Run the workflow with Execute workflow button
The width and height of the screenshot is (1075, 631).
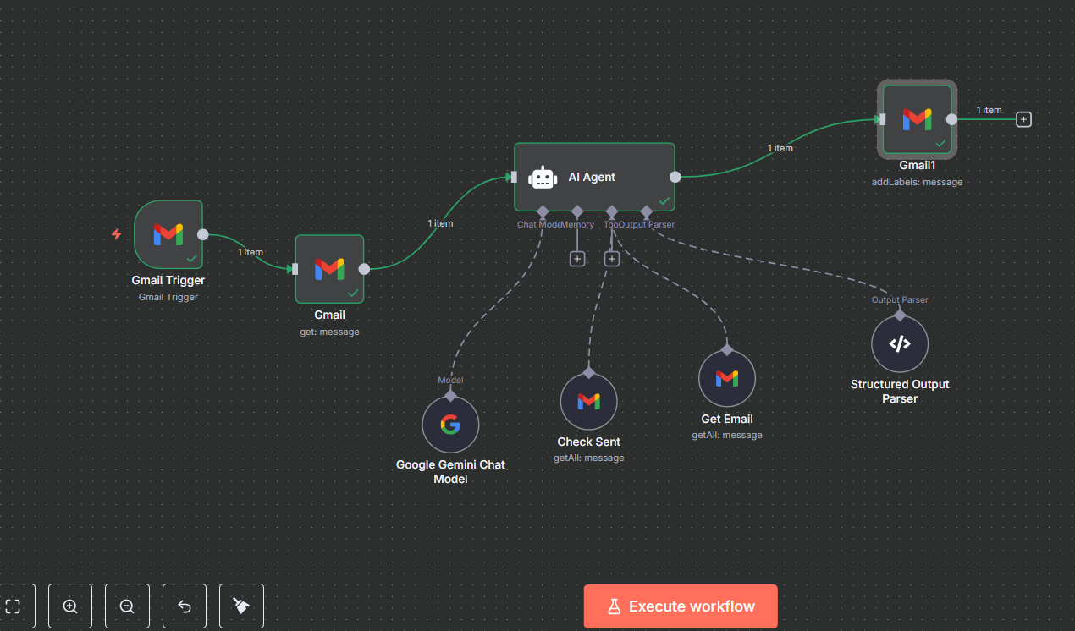[681, 606]
